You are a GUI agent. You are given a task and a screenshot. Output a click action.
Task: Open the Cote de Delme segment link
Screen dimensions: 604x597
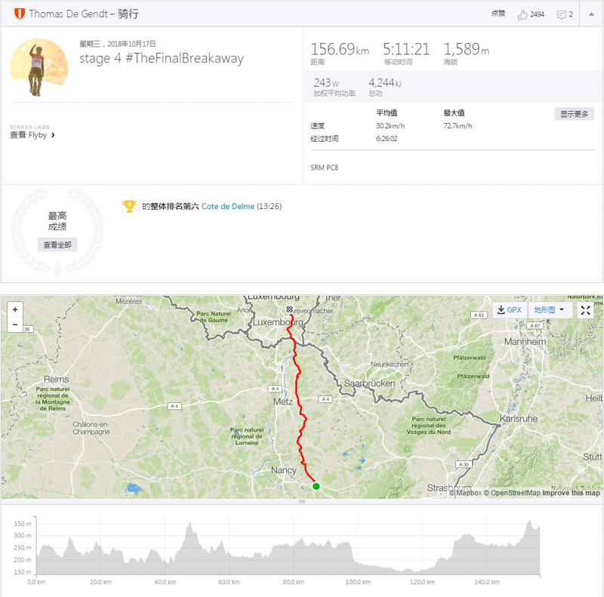tap(227, 205)
